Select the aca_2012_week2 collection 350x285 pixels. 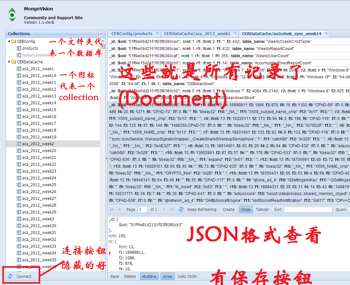click(53, 144)
